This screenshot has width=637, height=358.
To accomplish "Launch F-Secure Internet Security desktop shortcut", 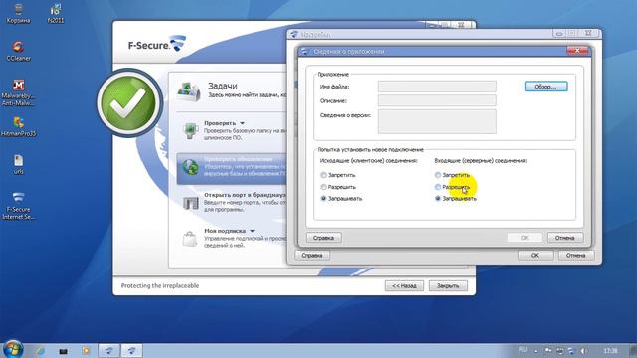I will (x=18, y=206).
